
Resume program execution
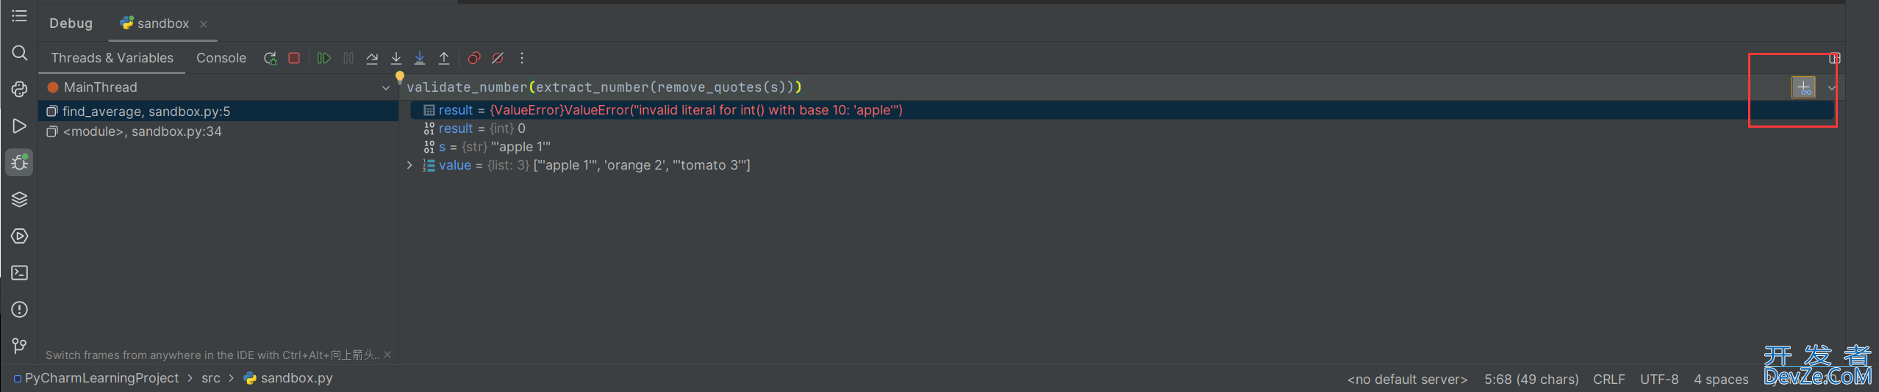(x=324, y=58)
